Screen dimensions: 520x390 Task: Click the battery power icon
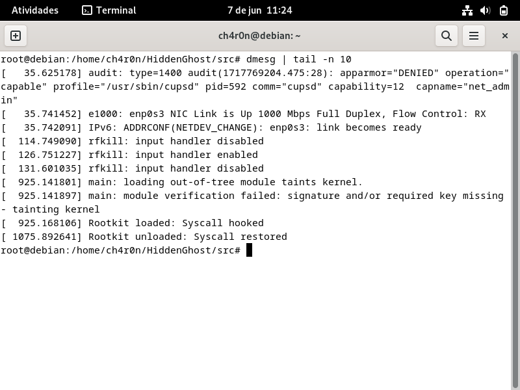(x=504, y=10)
